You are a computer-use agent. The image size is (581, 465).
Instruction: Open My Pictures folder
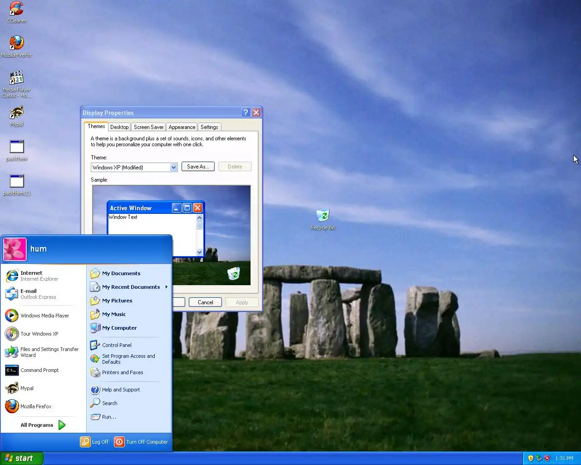pyautogui.click(x=129, y=301)
